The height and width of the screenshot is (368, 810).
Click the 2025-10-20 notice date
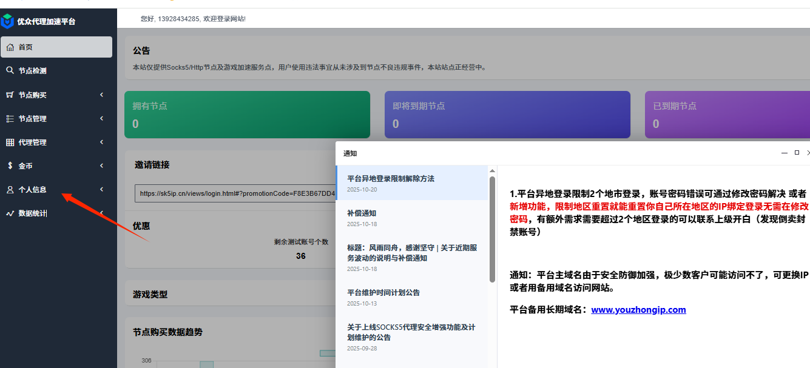362,190
